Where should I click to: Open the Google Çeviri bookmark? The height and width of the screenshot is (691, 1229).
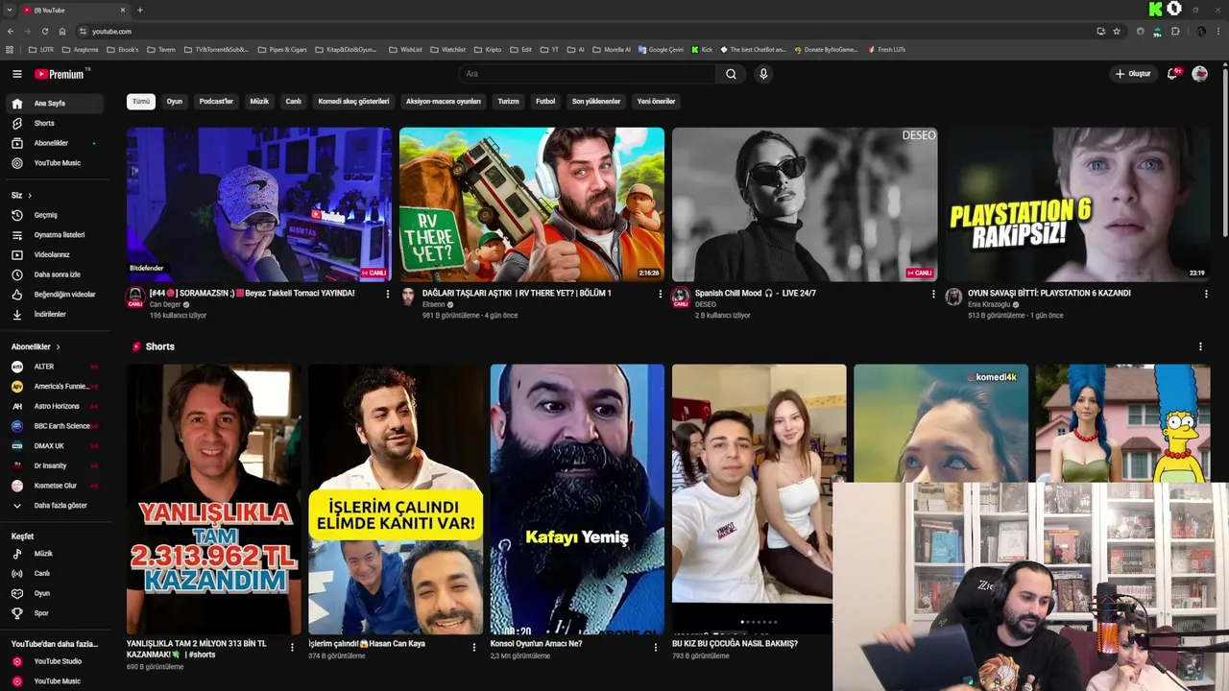point(661,49)
